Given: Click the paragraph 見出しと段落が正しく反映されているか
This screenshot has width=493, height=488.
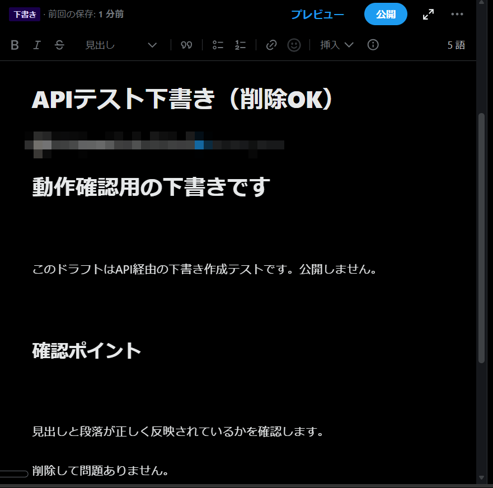Looking at the screenshot, I should pos(178,431).
